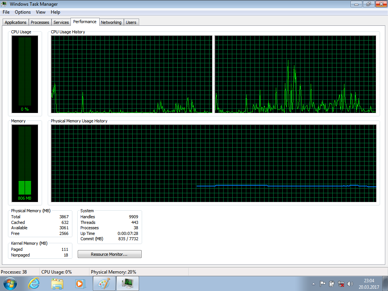This screenshot has height=291, width=388.
Task: Click the left CPU Usage History graph
Action: tap(131, 74)
